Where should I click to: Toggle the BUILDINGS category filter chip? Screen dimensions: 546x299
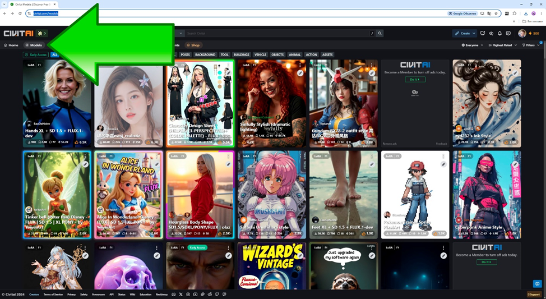[x=241, y=55]
